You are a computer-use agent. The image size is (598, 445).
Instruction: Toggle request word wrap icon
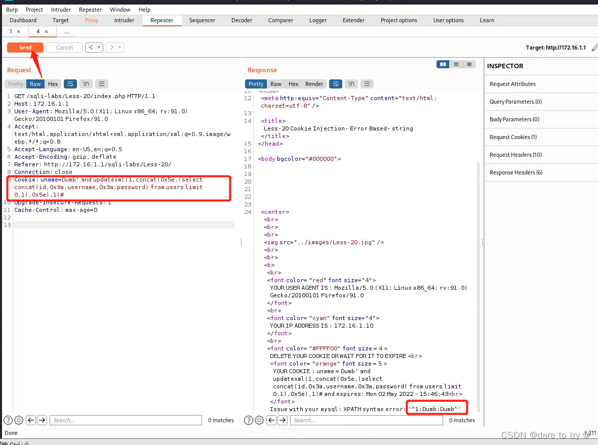coord(70,84)
